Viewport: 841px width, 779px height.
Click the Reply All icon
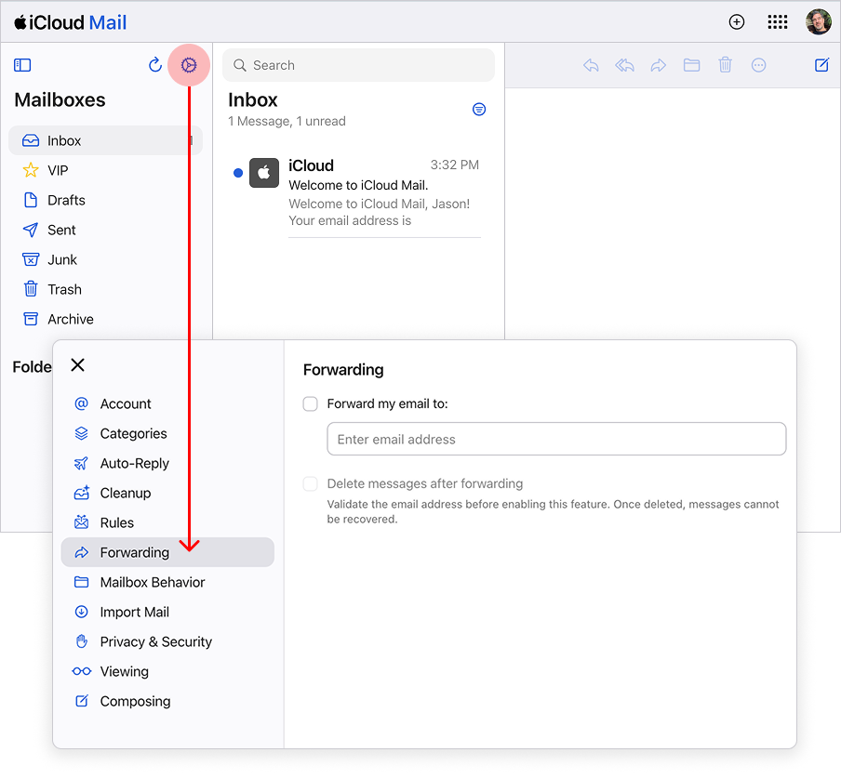(624, 65)
